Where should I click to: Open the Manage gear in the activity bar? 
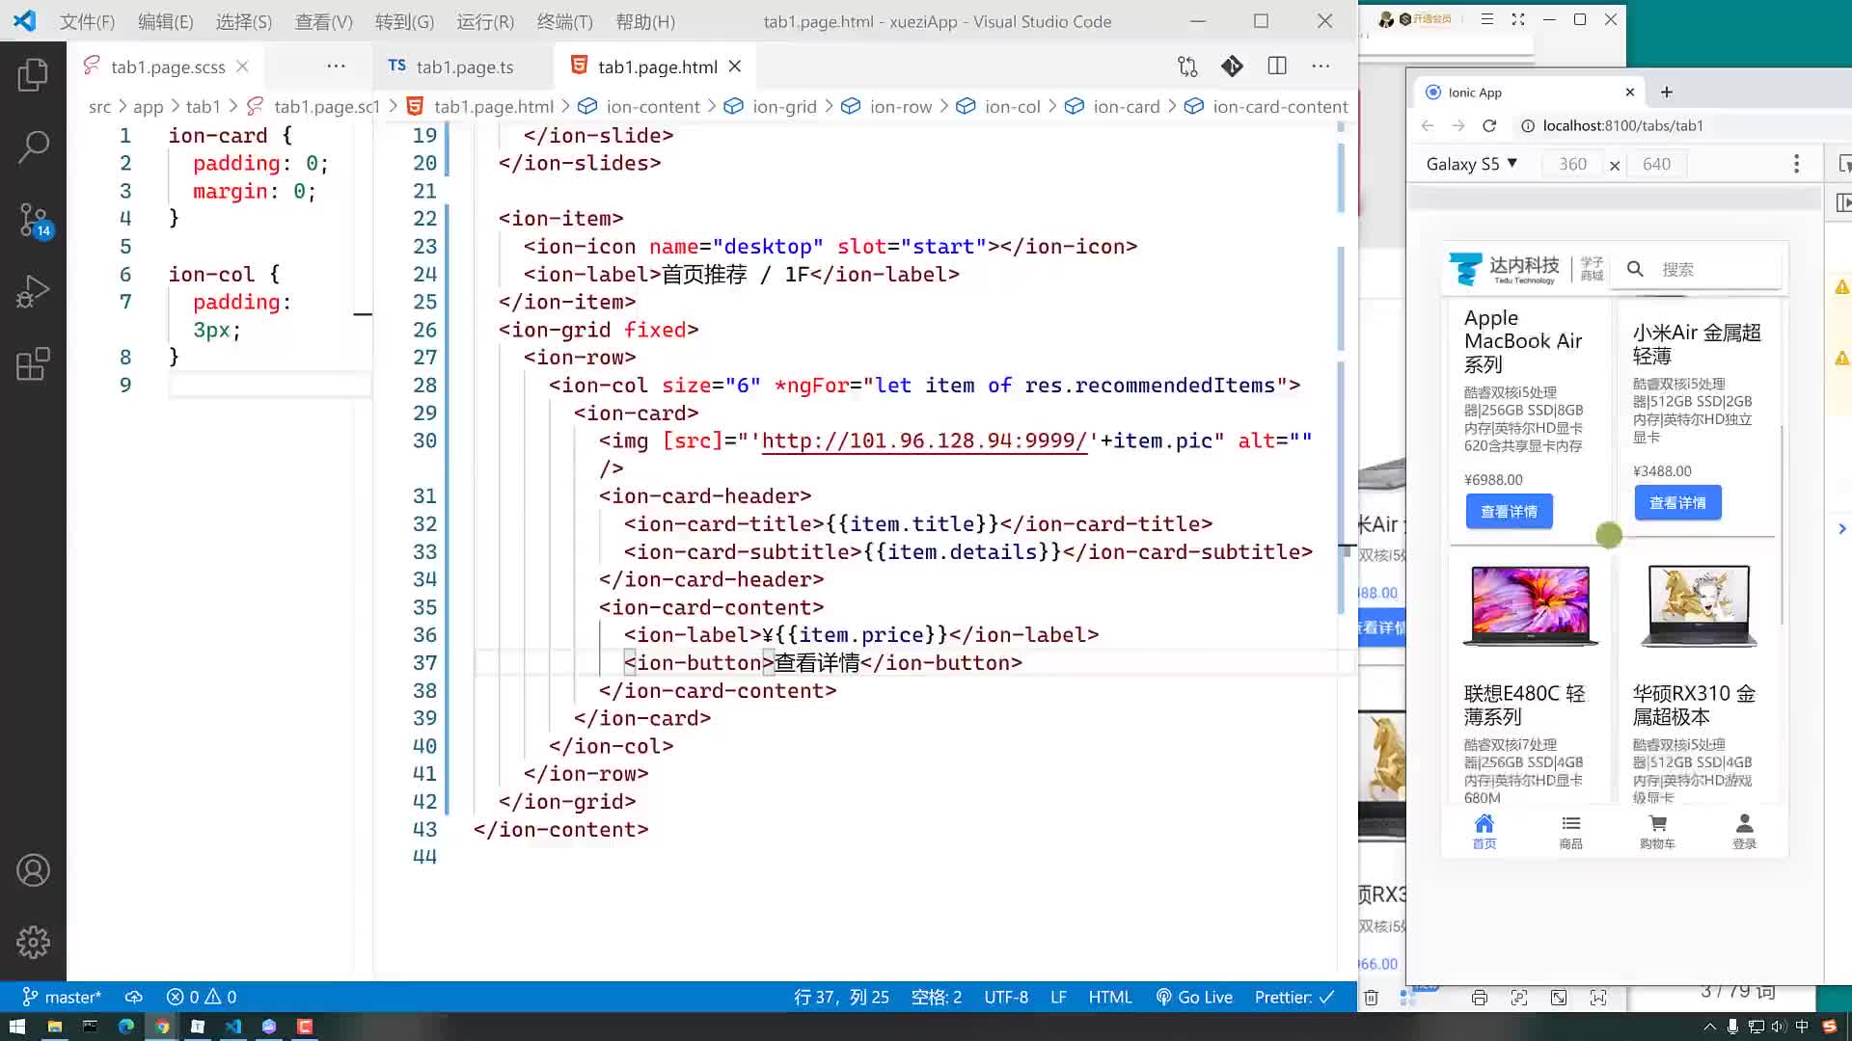pos(33,942)
